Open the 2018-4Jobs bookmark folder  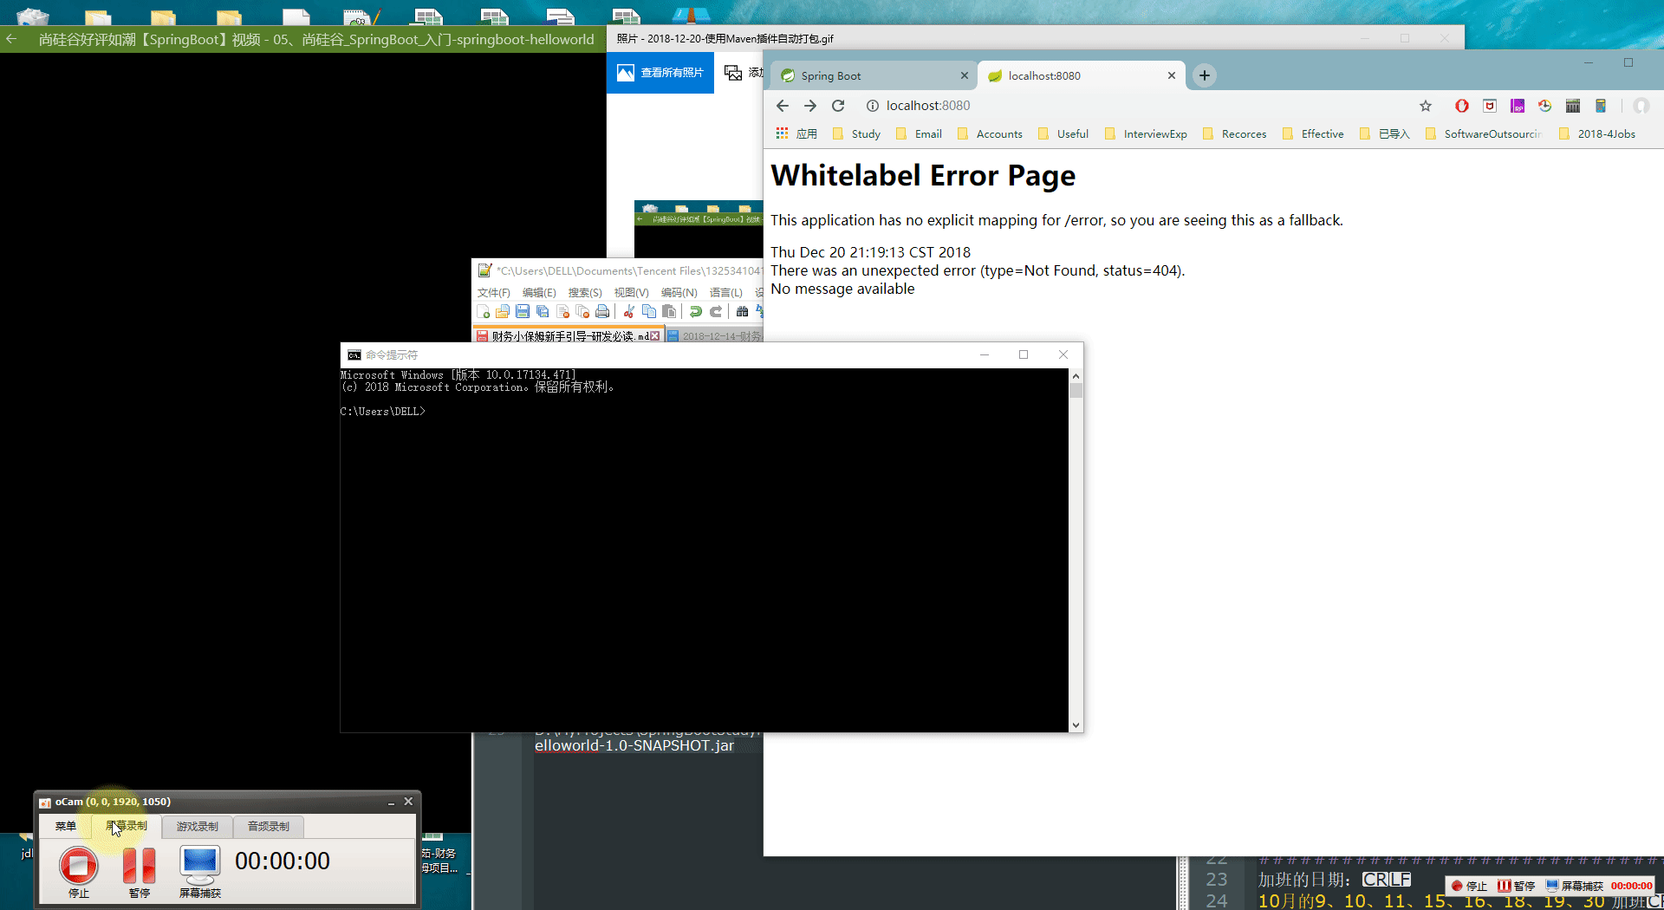1597,133
